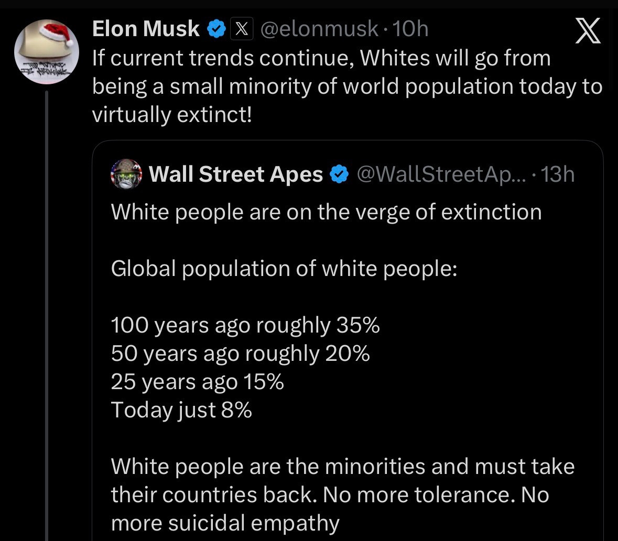Click the X affiliation badge before @elonmusk
Viewport: 618px width, 541px height.
pyautogui.click(x=242, y=29)
